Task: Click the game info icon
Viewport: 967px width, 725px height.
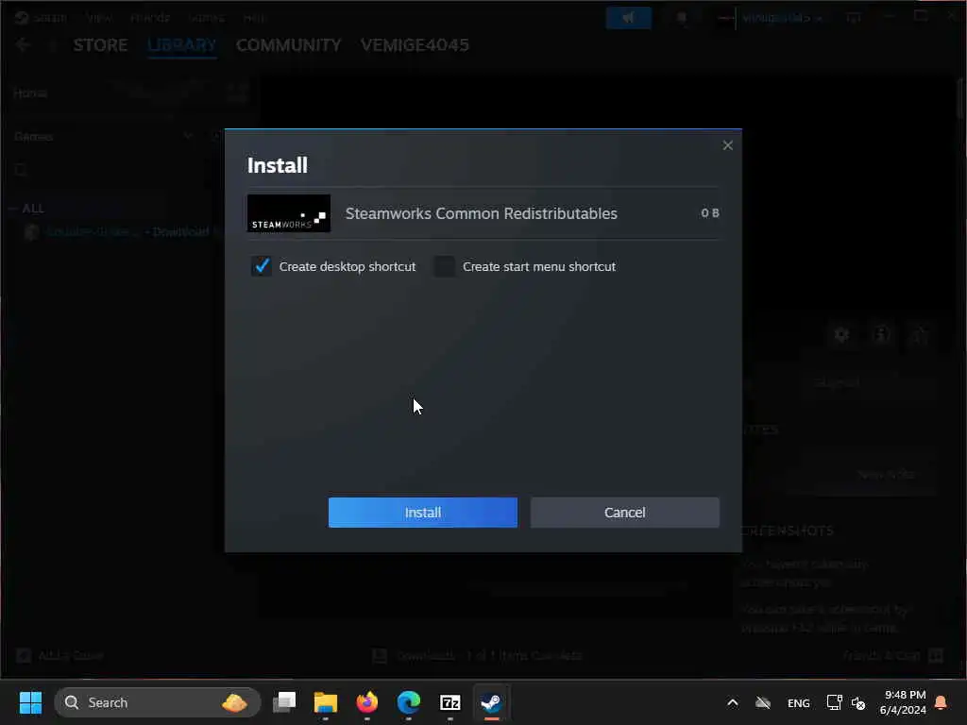Action: point(881,335)
